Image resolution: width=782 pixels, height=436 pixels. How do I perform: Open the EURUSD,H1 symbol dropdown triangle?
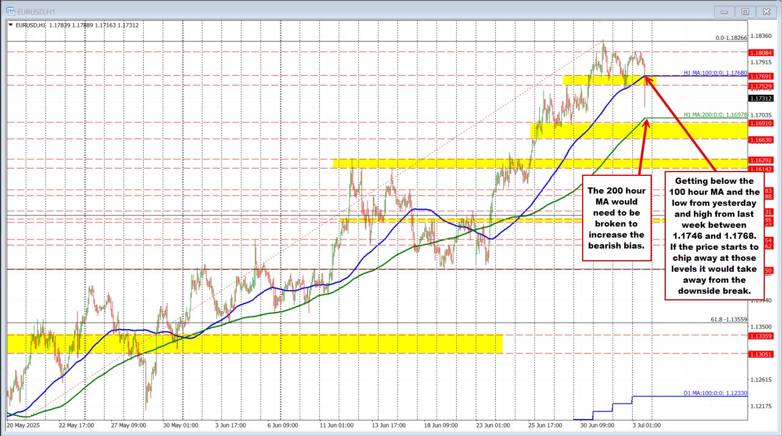[10, 25]
